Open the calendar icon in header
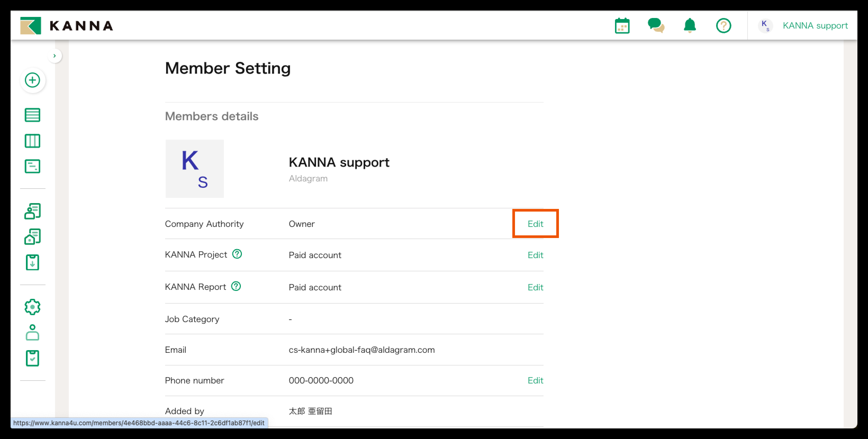The width and height of the screenshot is (868, 439). (x=622, y=26)
